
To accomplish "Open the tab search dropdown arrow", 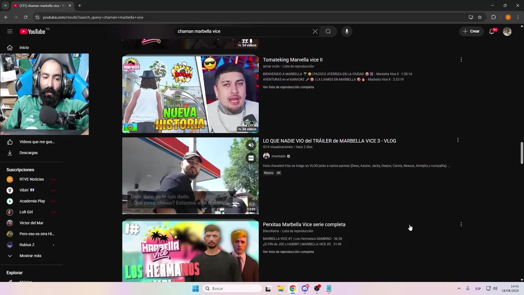I will click(5, 6).
